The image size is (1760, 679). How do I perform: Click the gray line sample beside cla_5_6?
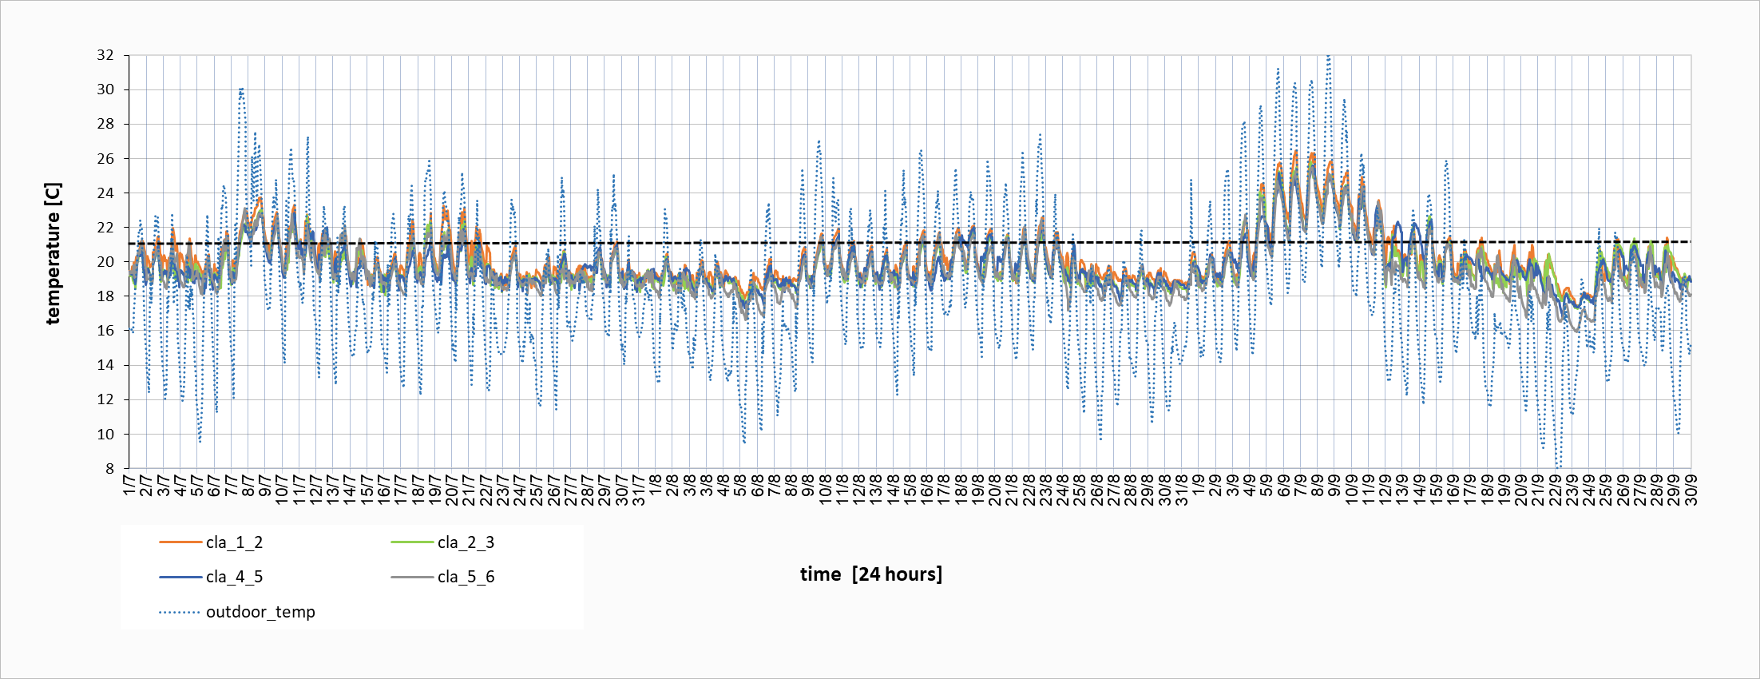click(411, 577)
